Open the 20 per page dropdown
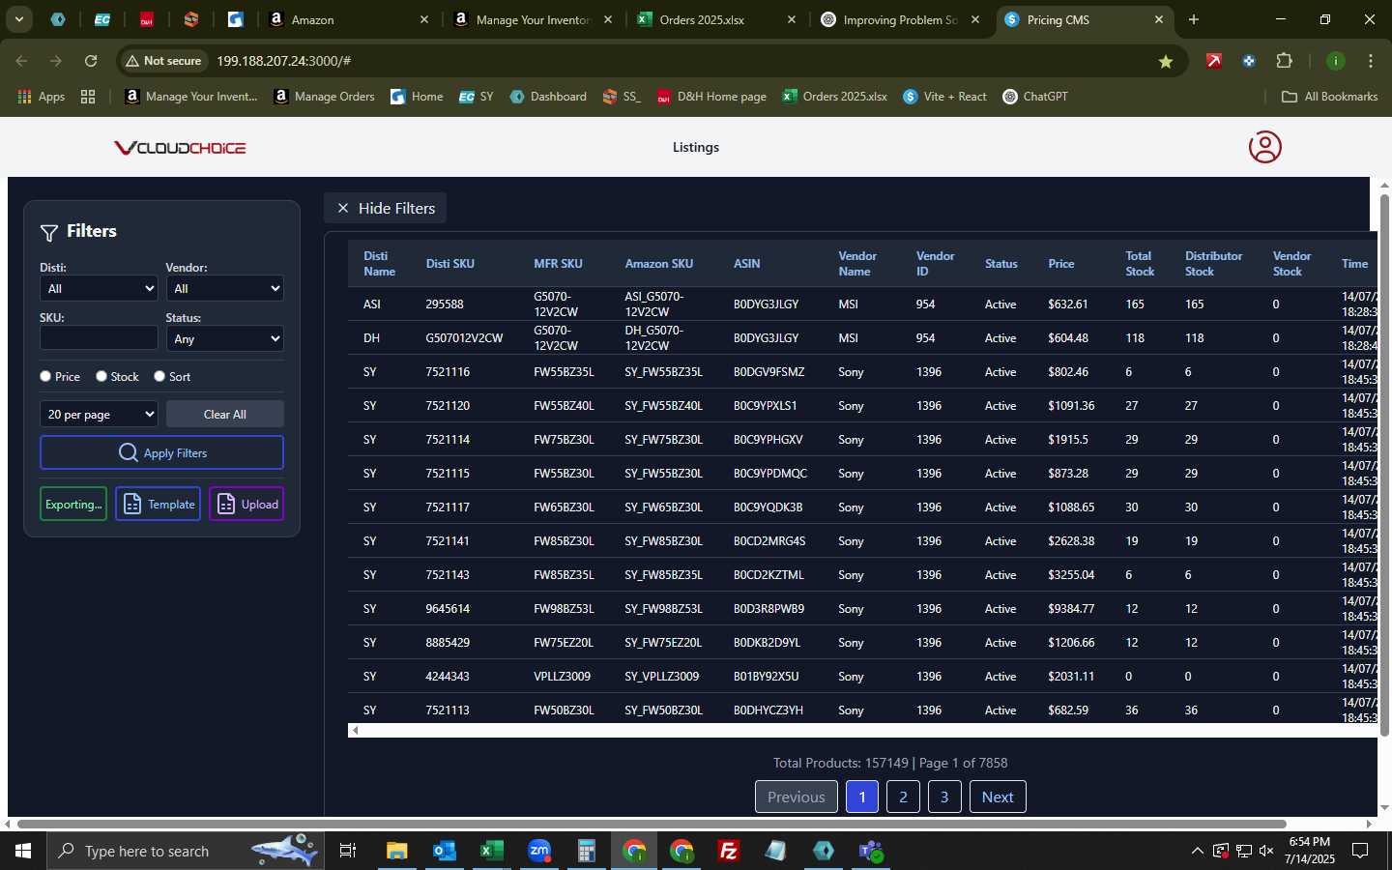This screenshot has height=870, width=1392. click(99, 414)
